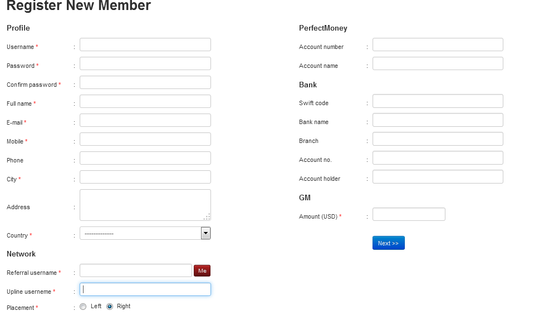
Task: Click the Next >> button
Action: click(388, 243)
